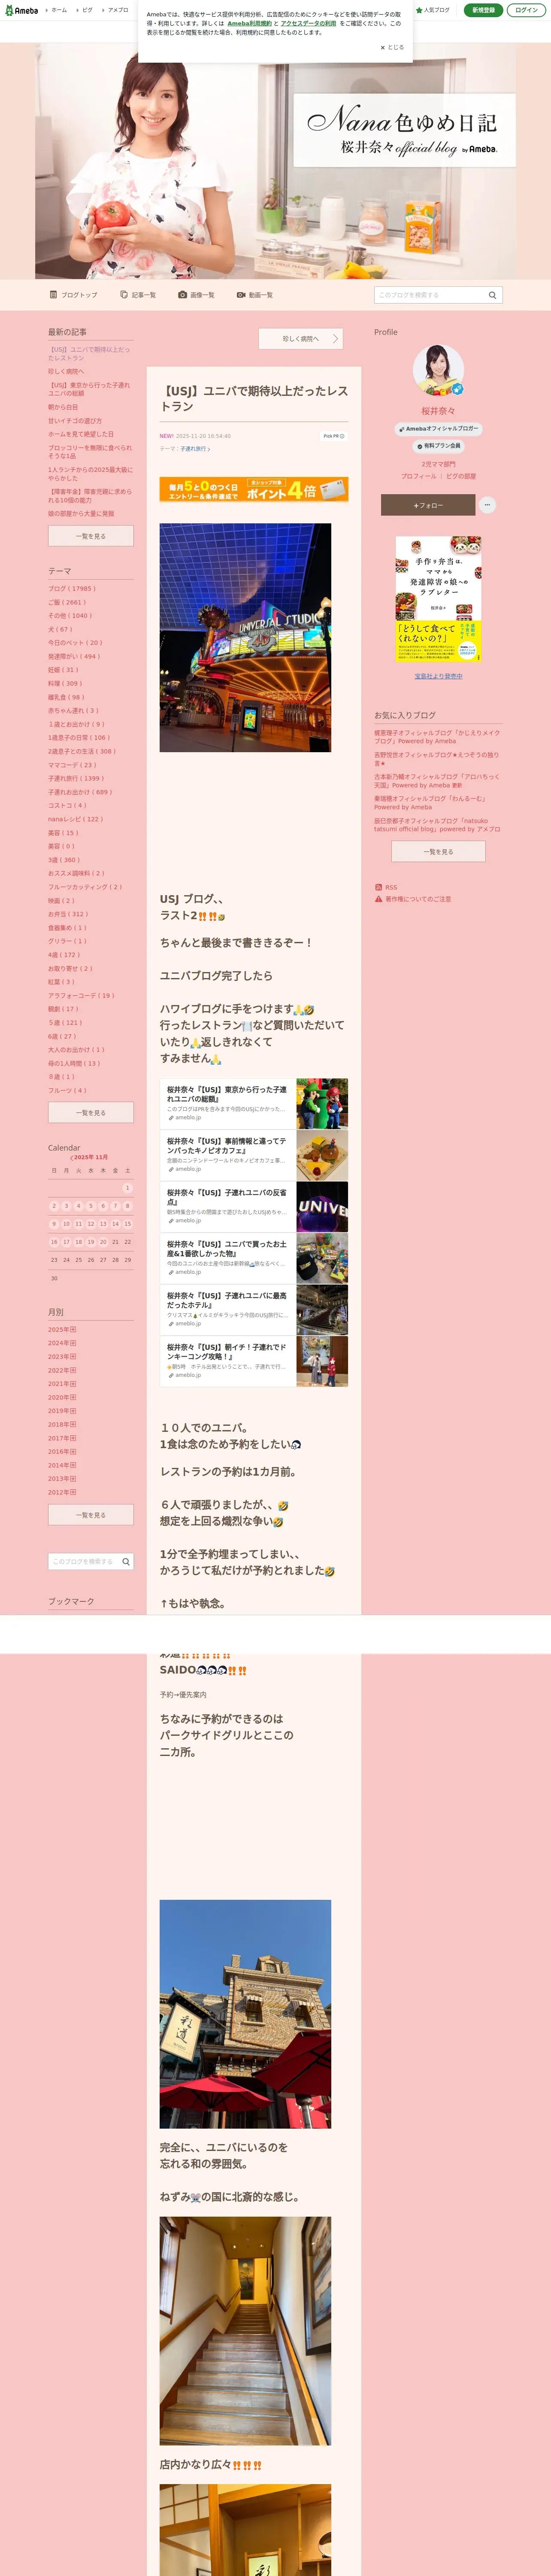Open the link card 子連れユニバの反省点

click(x=254, y=1206)
